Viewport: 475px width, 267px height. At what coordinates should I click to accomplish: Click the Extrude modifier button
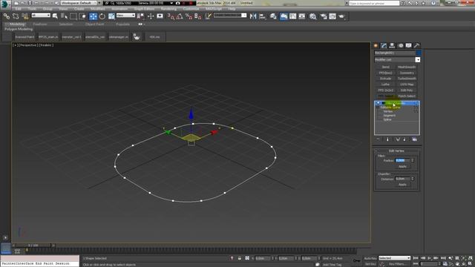385,79
